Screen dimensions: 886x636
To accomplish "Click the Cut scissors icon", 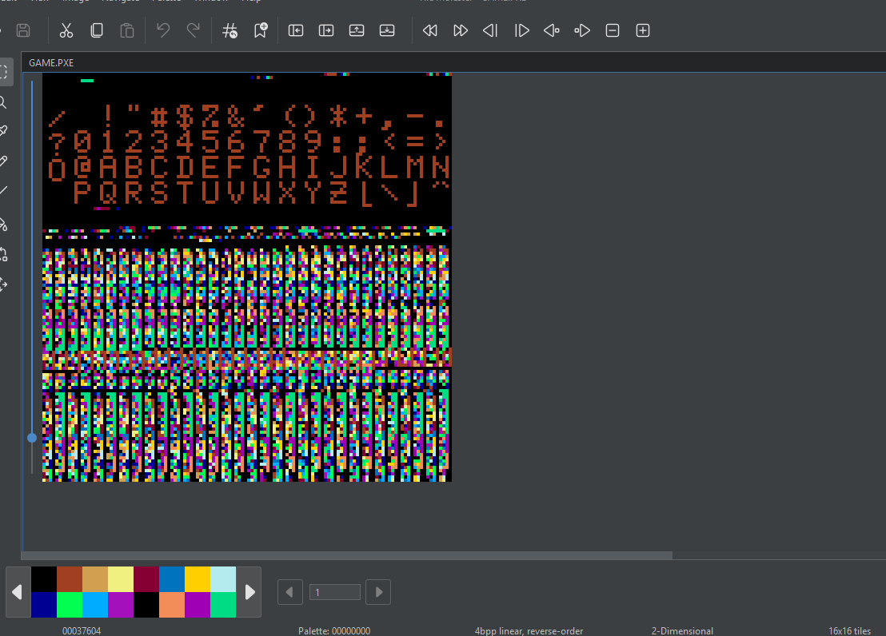I will pyautogui.click(x=66, y=30).
